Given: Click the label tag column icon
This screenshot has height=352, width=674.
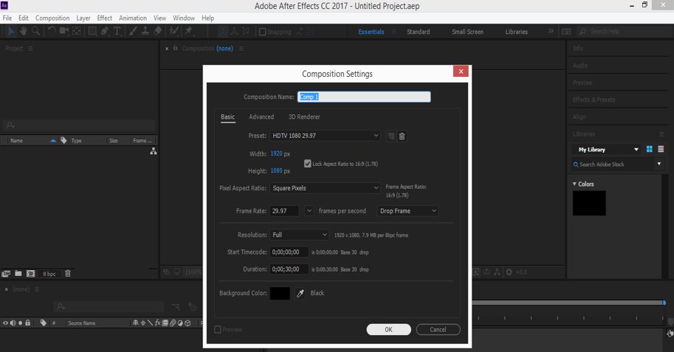Looking at the screenshot, I should click(63, 140).
